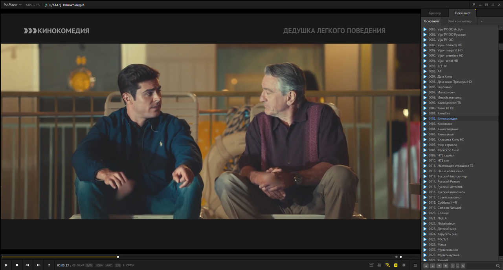Open the hamburger menu at bottom right
The height and width of the screenshot is (270, 503).
click(415, 265)
